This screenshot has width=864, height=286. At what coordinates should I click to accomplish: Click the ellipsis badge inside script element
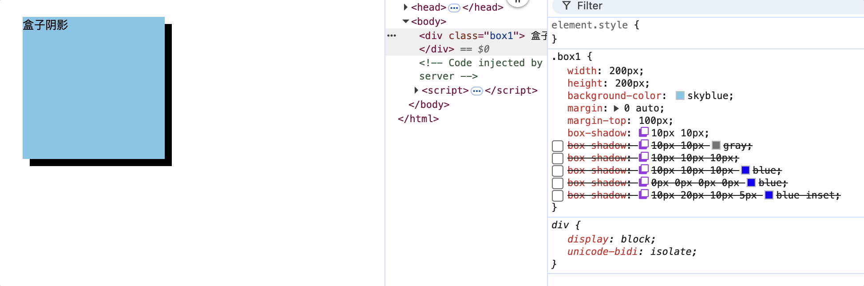click(477, 91)
